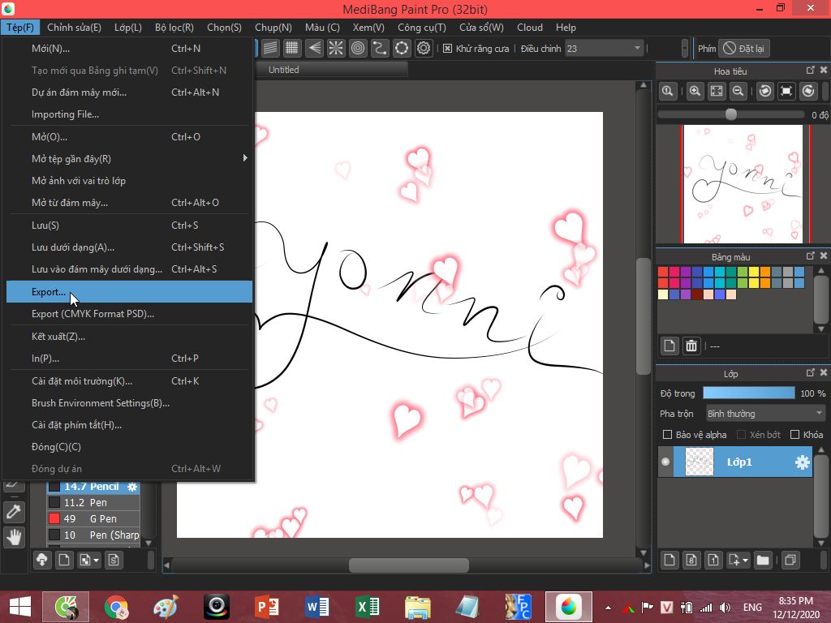Select the grid snap icon
The width and height of the screenshot is (831, 623).
click(x=291, y=48)
